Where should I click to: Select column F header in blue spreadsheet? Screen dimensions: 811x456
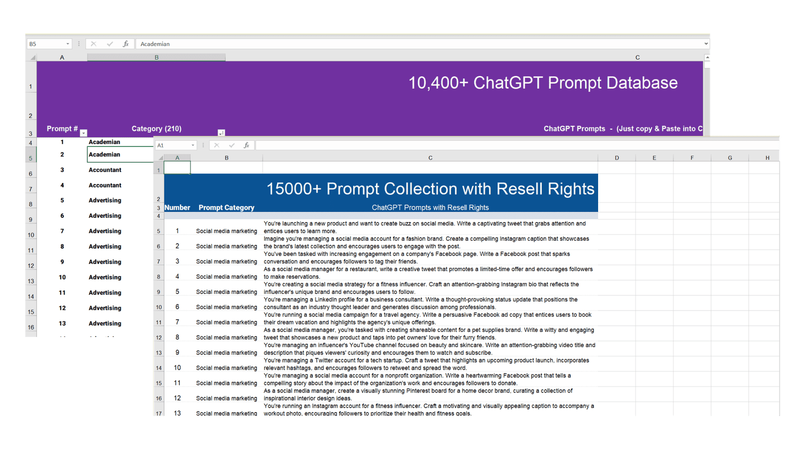click(692, 158)
